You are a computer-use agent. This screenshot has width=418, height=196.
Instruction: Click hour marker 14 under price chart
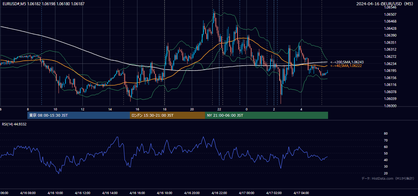click(110, 109)
